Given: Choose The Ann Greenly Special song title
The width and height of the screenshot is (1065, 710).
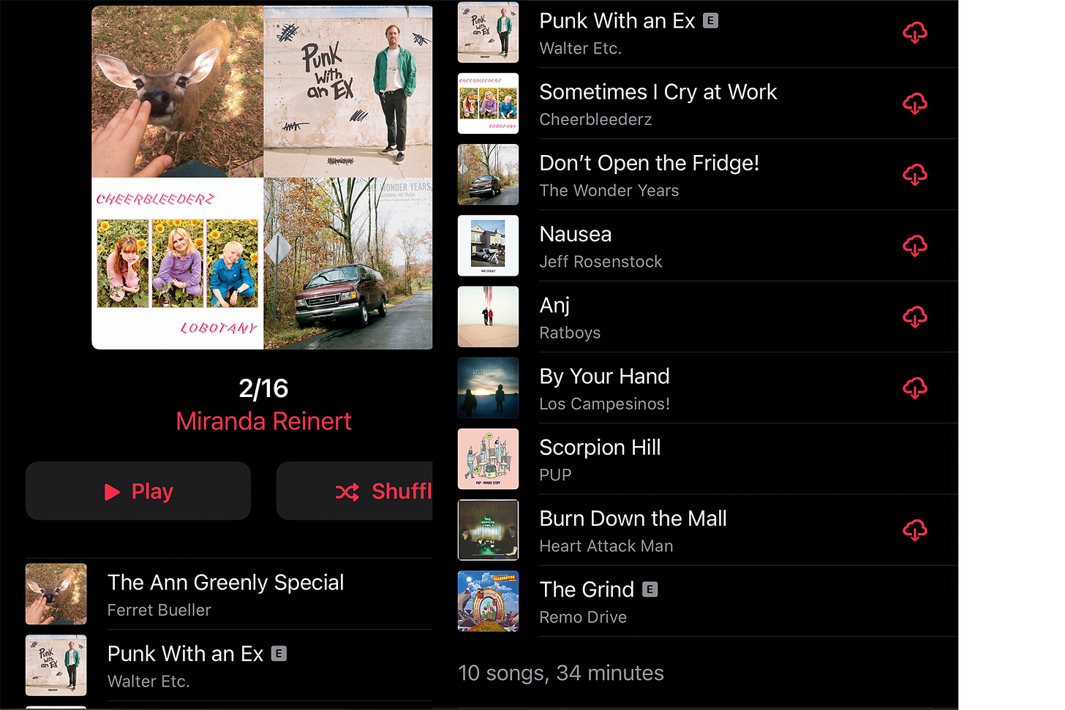Looking at the screenshot, I should point(225,582).
